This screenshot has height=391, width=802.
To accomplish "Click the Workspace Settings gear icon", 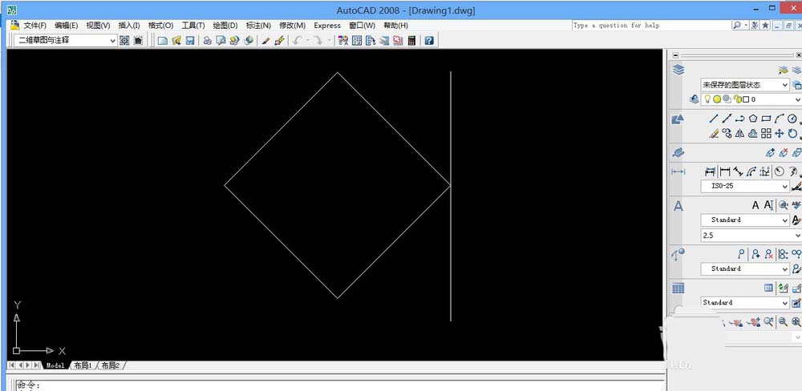I will click(124, 41).
